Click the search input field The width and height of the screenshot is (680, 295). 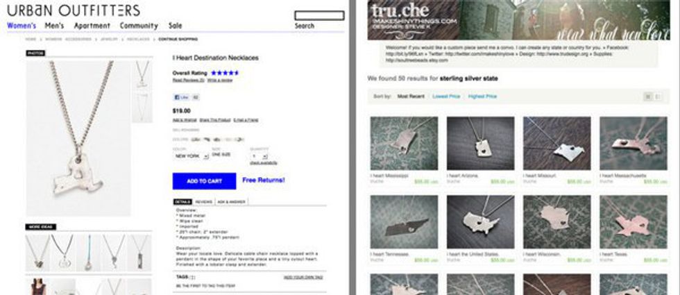pos(319,15)
